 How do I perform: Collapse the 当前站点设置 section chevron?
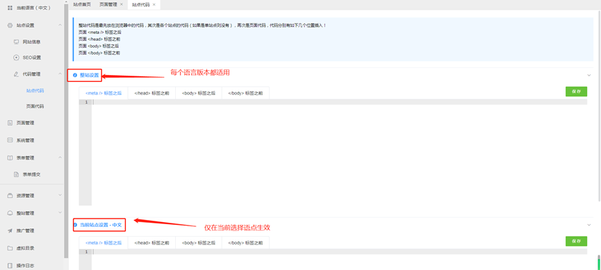pyautogui.click(x=589, y=225)
